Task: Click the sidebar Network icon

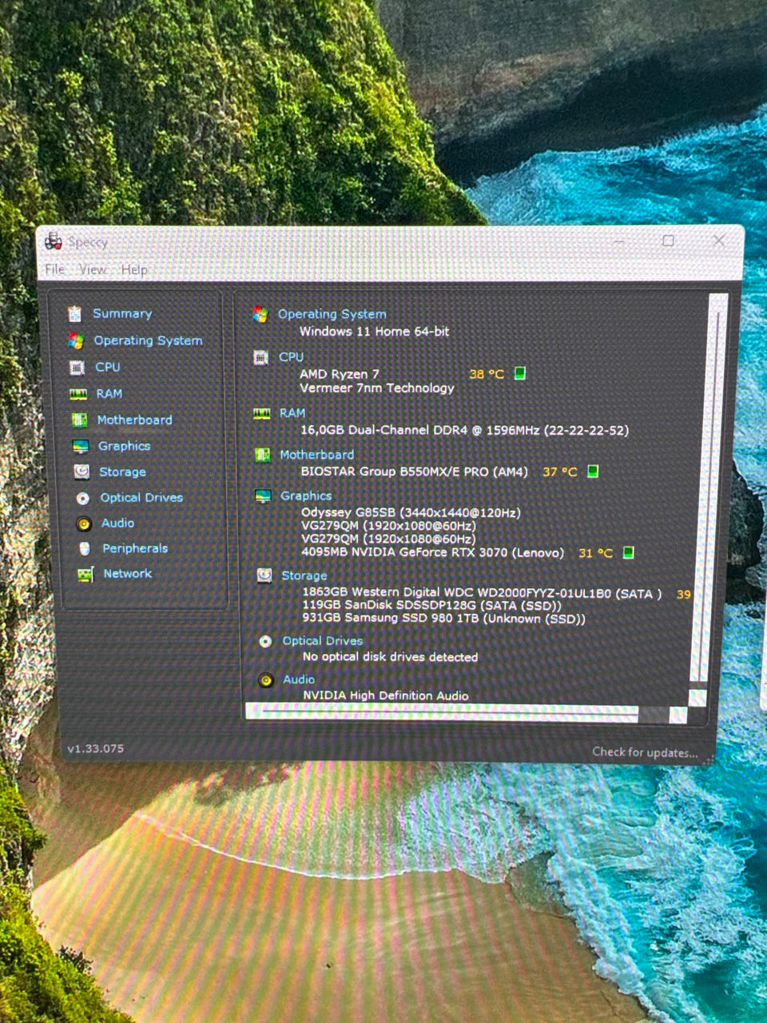Action: coord(85,575)
